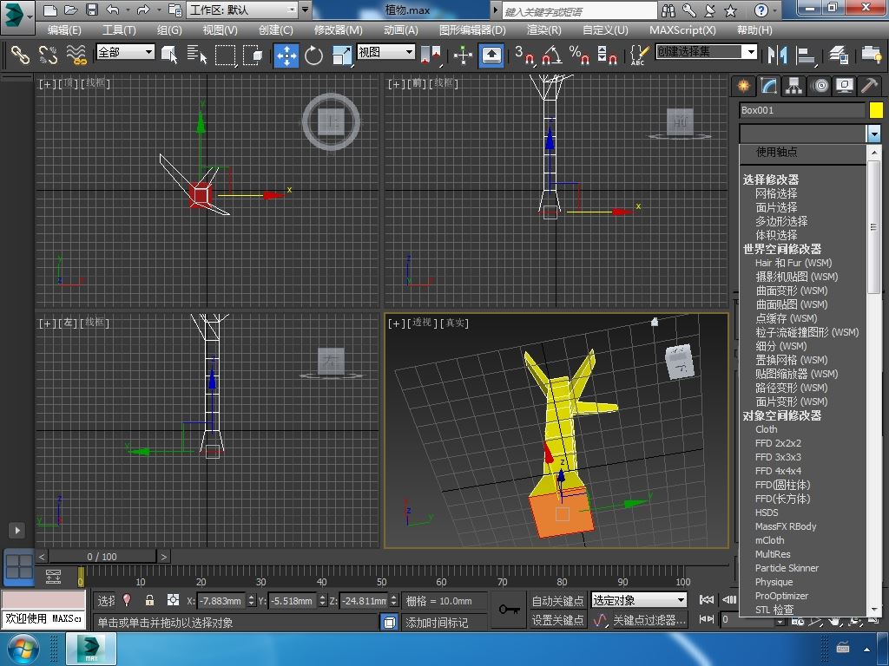Click the Bind to Space Warp tool

(76, 55)
